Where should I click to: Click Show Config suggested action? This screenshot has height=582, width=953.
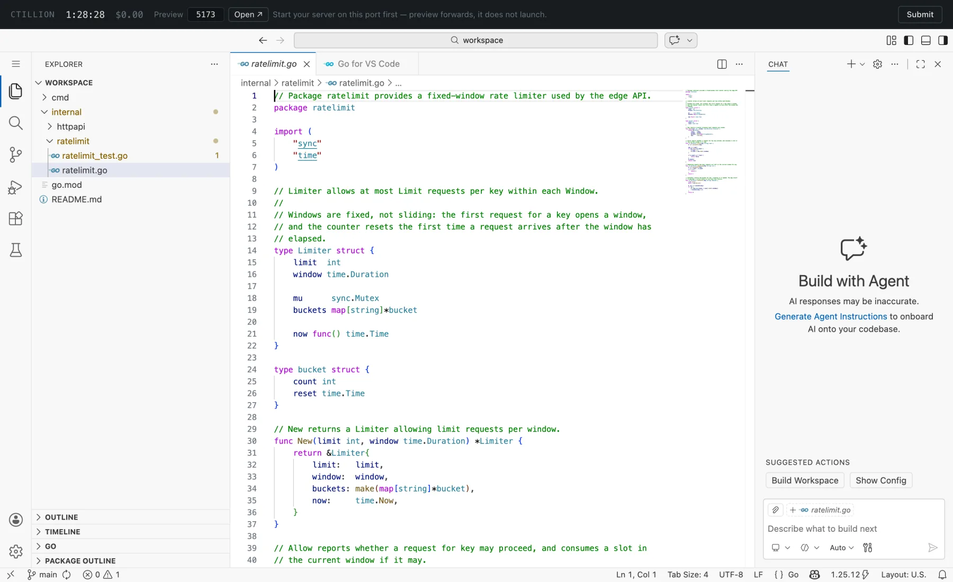pos(881,480)
